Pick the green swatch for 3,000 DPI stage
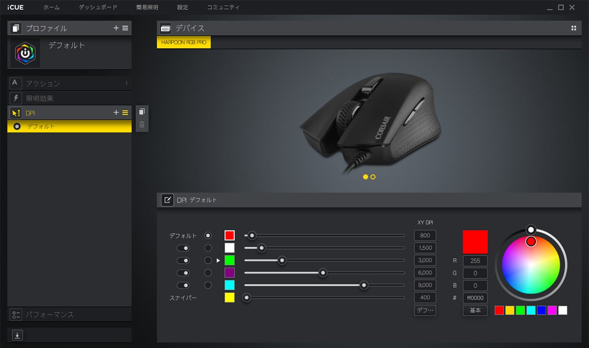Image resolution: width=589 pixels, height=348 pixels. click(230, 260)
